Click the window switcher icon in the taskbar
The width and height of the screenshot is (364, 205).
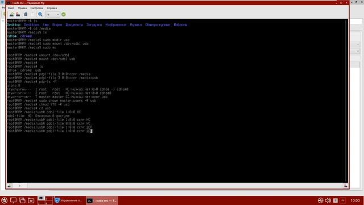click(x=22, y=200)
